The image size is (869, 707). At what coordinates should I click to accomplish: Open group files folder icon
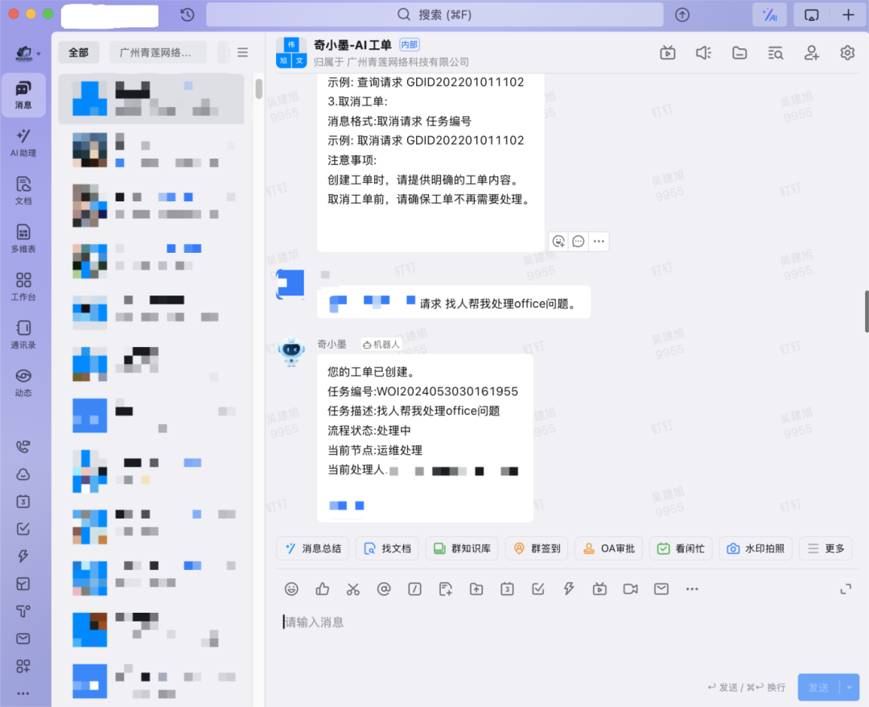[x=739, y=52]
